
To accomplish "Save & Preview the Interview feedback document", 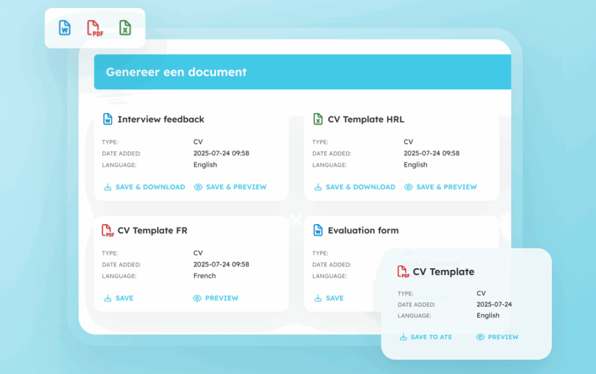I will tap(230, 187).
